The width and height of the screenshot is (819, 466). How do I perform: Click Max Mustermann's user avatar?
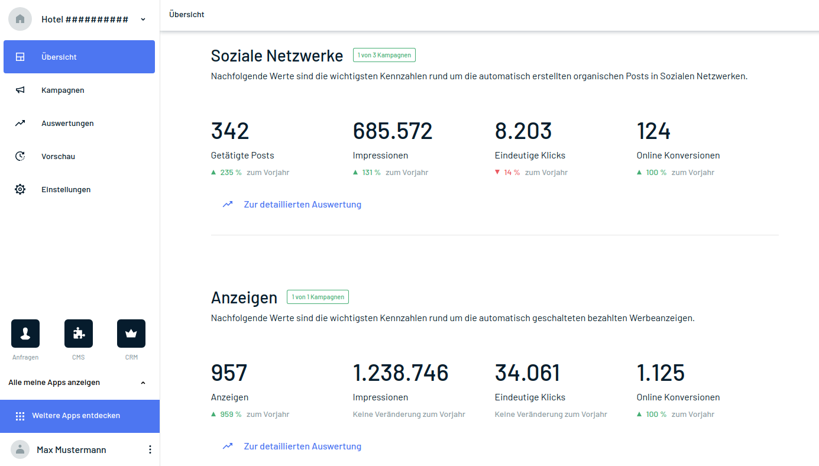20,450
